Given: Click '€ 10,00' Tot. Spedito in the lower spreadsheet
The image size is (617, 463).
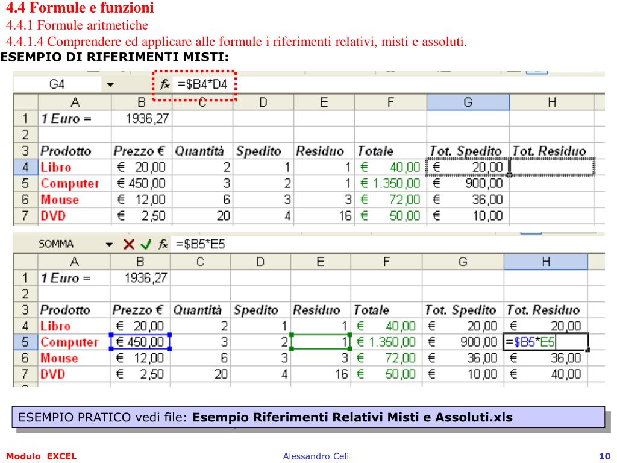Looking at the screenshot, I should click(463, 374).
